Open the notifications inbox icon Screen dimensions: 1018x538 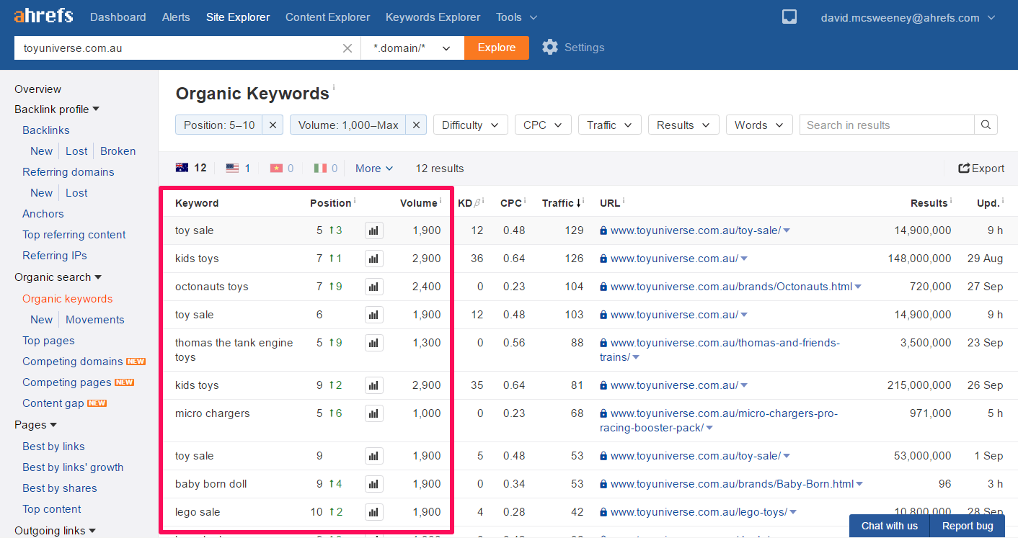(789, 17)
